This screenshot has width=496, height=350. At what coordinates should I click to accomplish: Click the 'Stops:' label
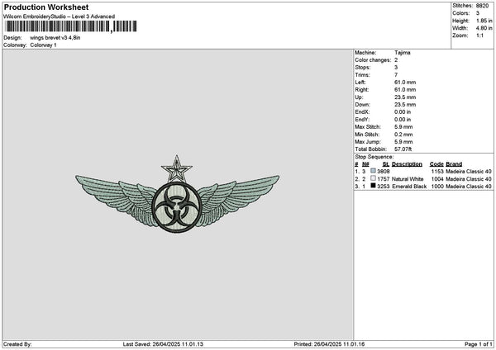point(363,68)
